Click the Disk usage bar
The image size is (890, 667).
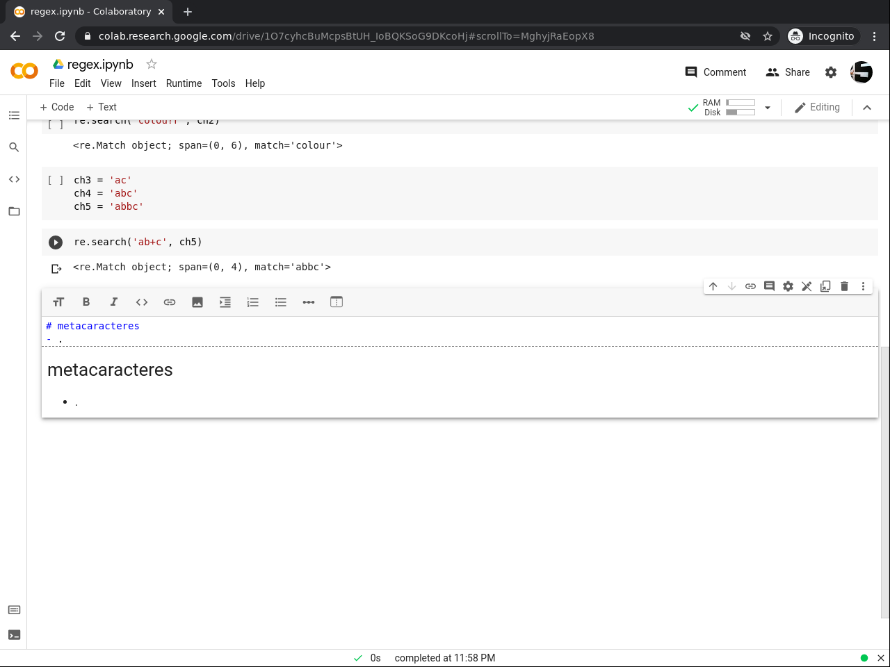(x=741, y=112)
